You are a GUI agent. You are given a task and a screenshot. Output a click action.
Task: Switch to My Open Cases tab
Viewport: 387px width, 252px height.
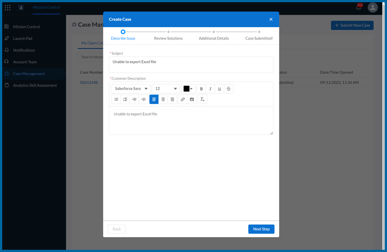coord(92,43)
